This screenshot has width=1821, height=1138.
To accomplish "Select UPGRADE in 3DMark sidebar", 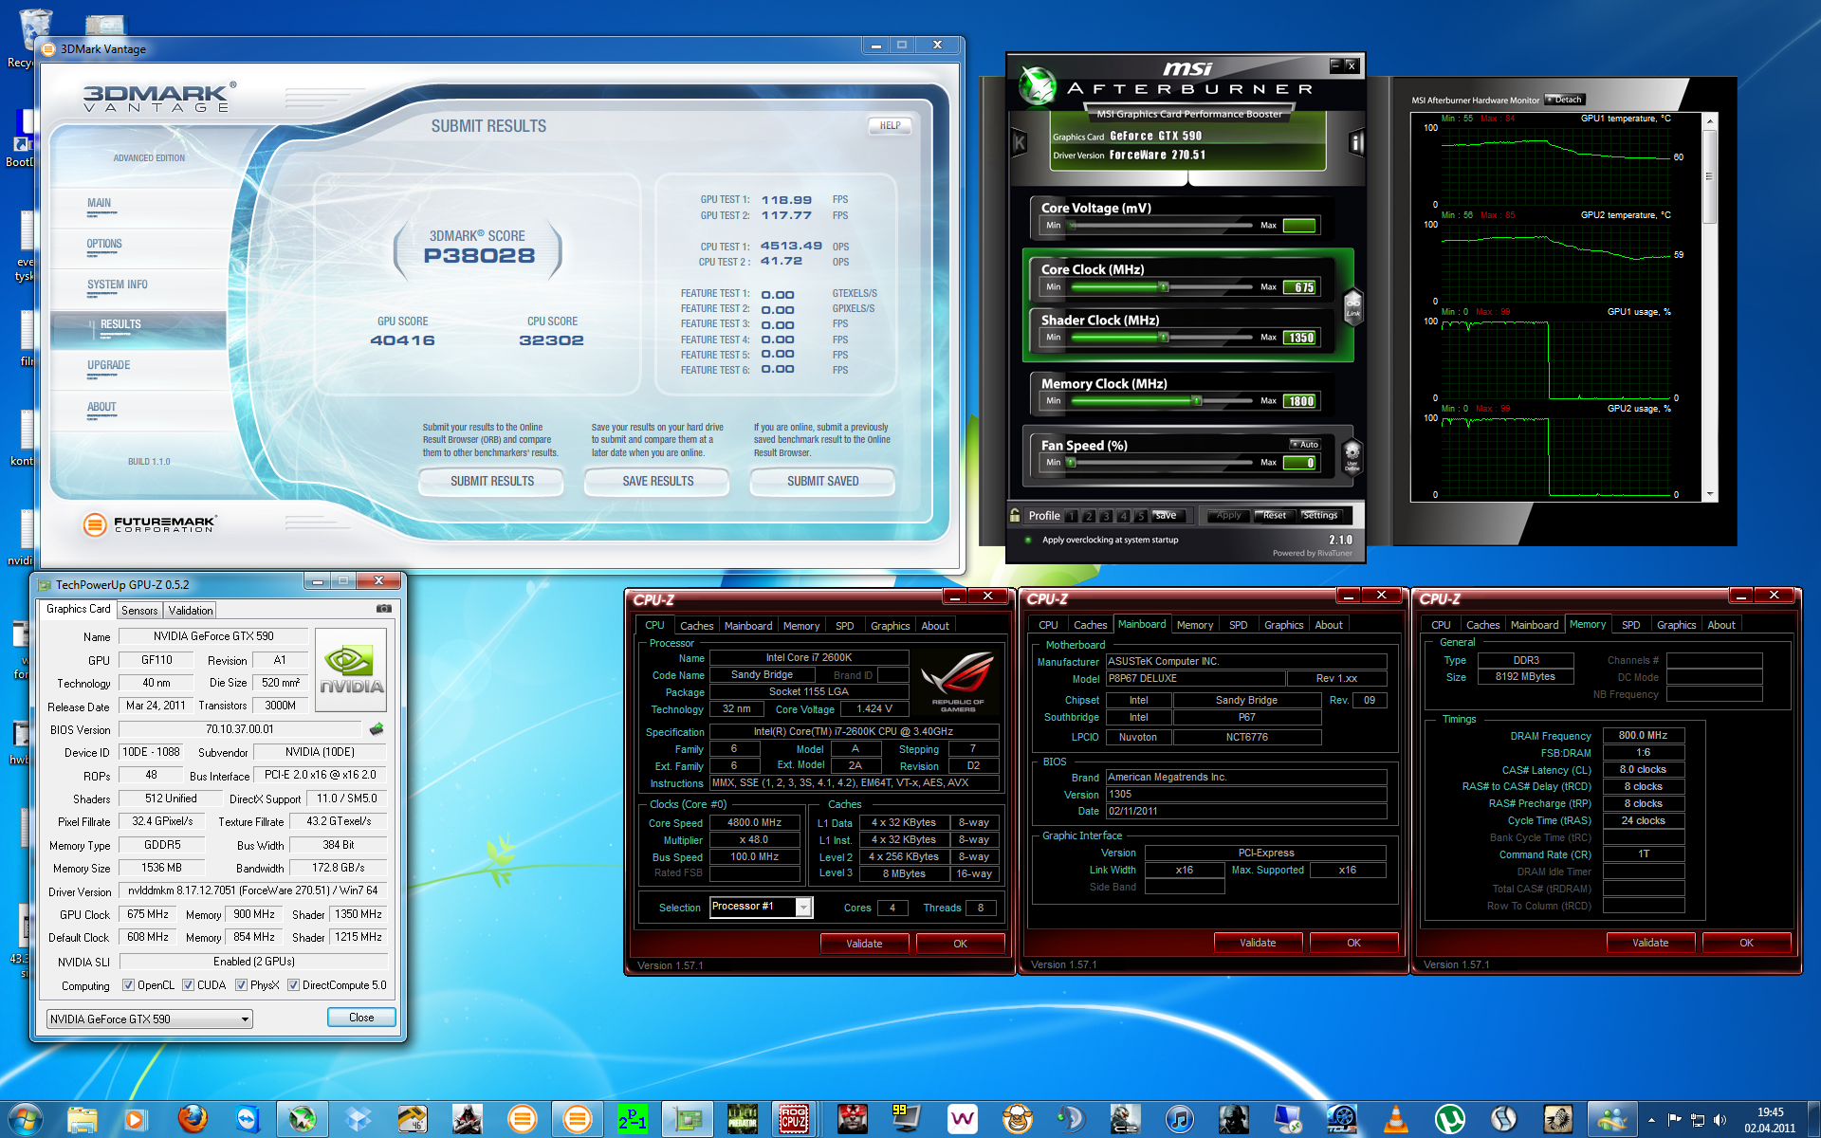I will point(109,365).
